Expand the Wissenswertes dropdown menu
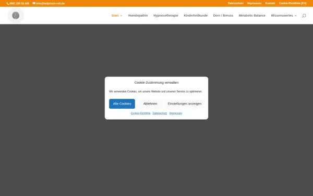Screen dimensions: 313x196 tap(284, 15)
